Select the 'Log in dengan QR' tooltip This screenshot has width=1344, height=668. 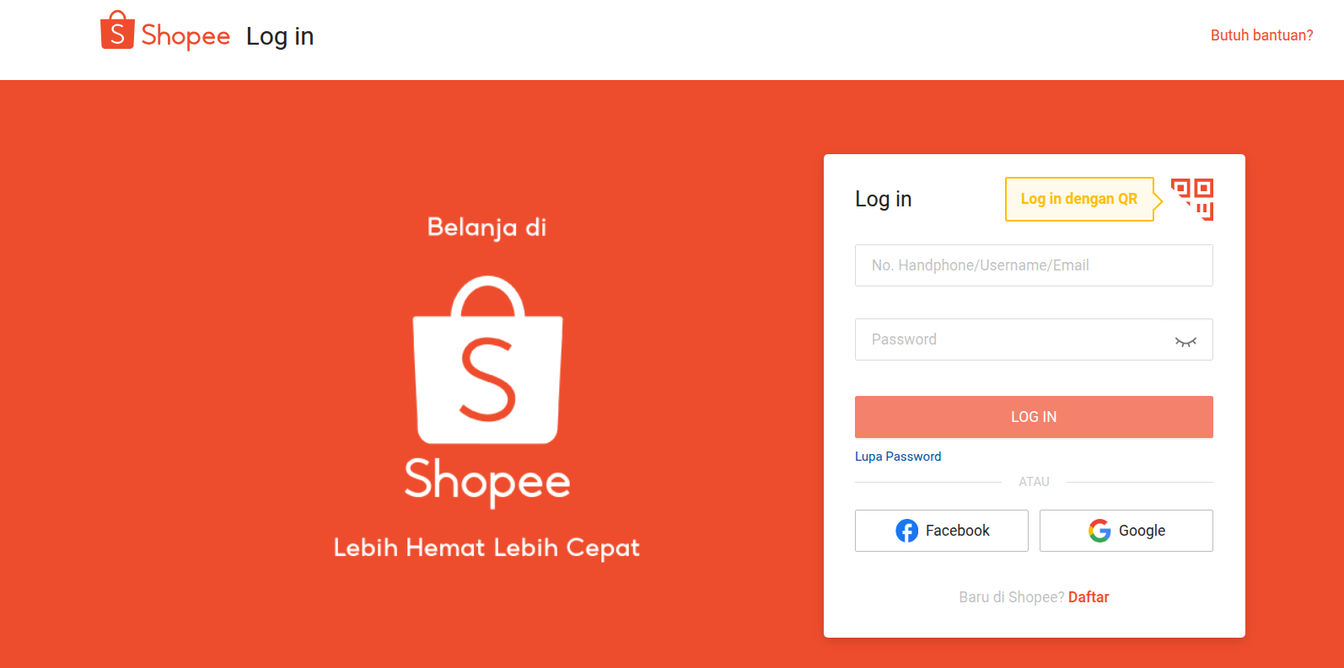tap(1079, 199)
